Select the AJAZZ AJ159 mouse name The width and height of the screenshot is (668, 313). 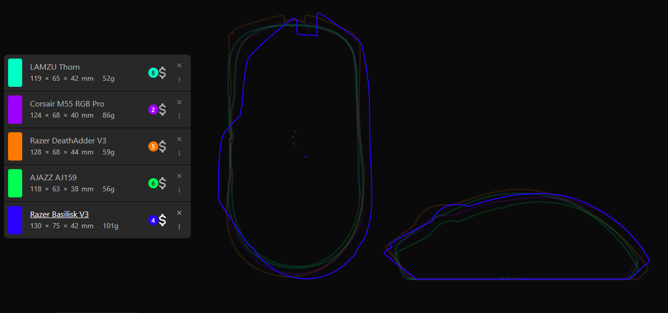pyautogui.click(x=53, y=177)
